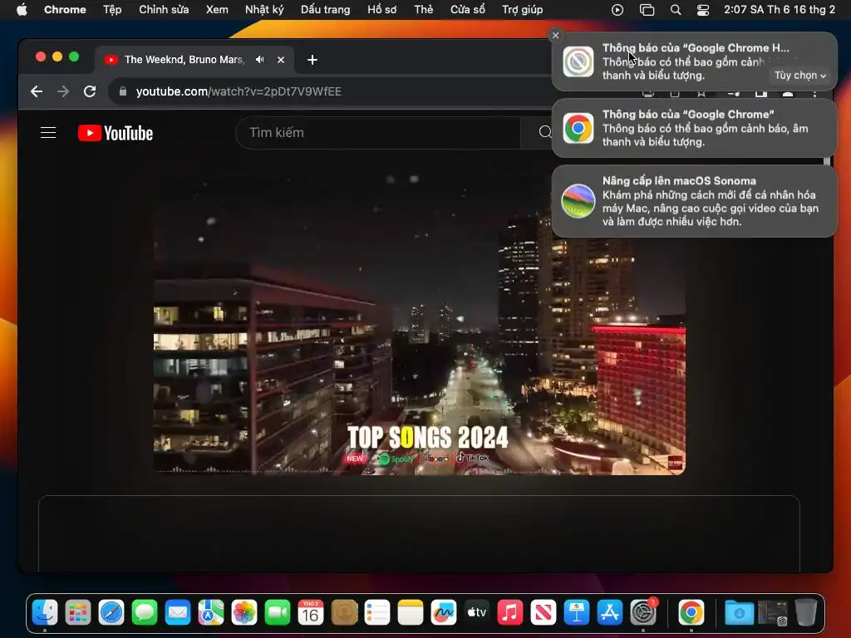Click Chrome's forward arrow
Image resolution: width=851 pixels, height=638 pixels.
[63, 91]
